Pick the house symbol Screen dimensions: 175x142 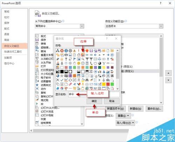(x=79, y=55)
